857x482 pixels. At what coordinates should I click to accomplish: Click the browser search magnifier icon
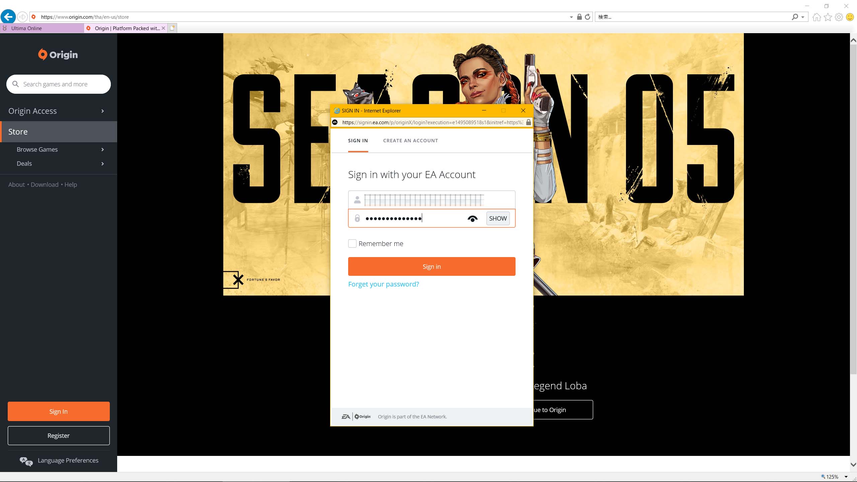coord(795,17)
